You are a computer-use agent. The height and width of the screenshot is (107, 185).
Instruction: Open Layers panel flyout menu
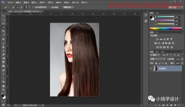point(183,52)
